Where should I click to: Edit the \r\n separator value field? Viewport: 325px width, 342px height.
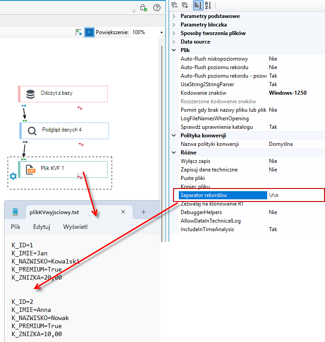tap(296, 195)
